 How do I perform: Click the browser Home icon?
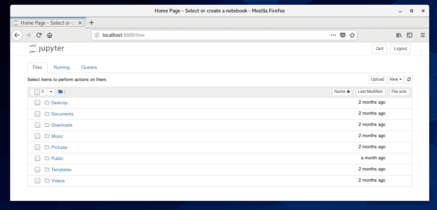(x=49, y=35)
